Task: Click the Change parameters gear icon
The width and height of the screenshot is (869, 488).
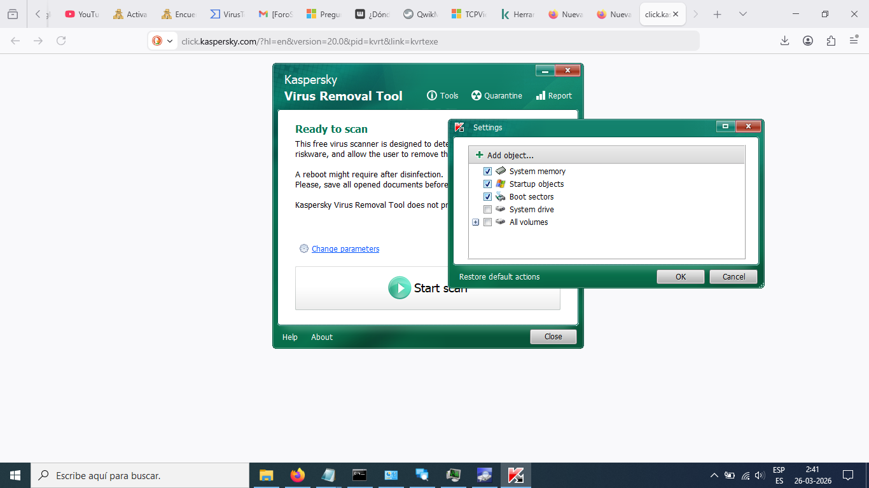Action: (304, 248)
